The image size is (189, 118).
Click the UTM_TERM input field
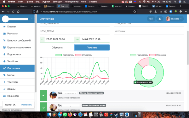click(x=75, y=31)
